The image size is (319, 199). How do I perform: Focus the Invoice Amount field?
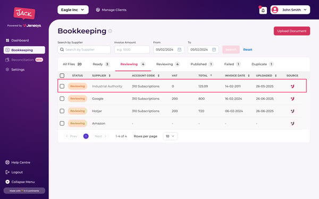132,49
